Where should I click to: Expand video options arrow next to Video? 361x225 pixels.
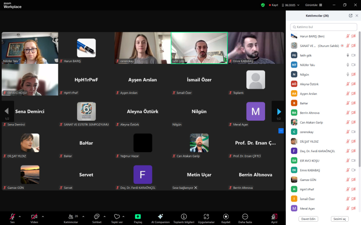(x=43, y=216)
